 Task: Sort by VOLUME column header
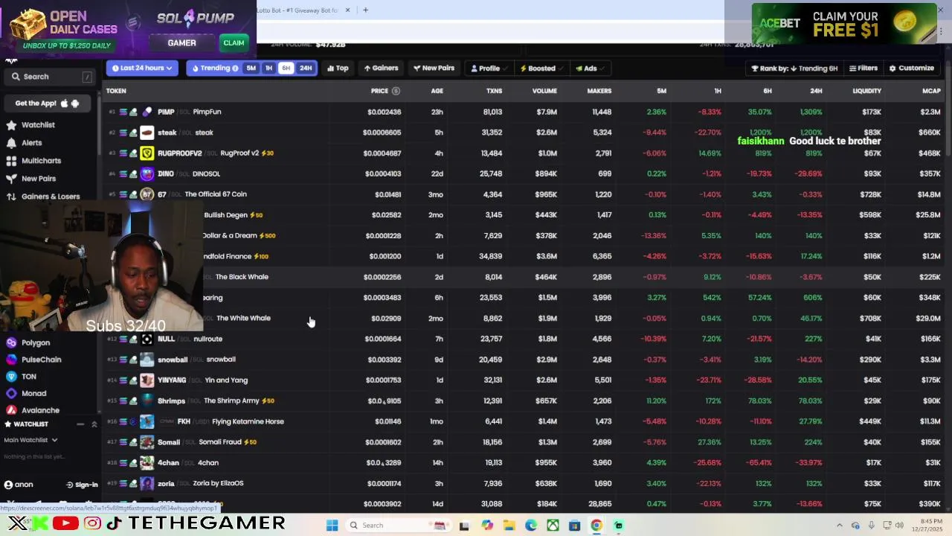click(x=544, y=91)
